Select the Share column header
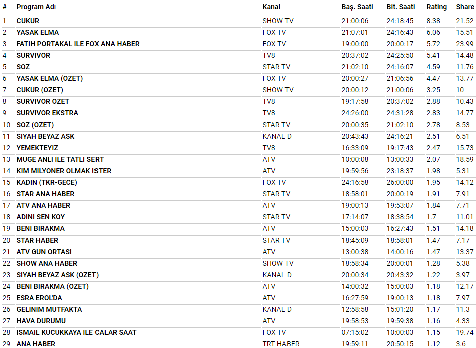Image resolution: width=476 pixels, height=348 pixels. click(465, 7)
